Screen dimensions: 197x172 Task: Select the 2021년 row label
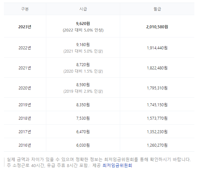25,68
